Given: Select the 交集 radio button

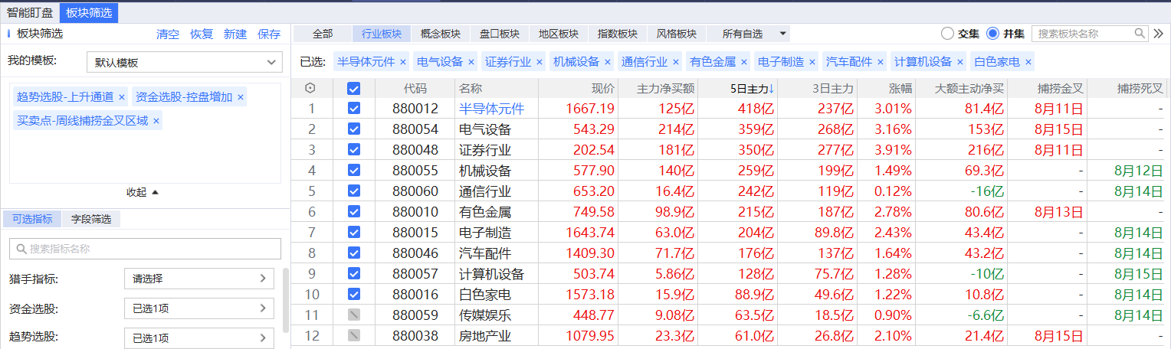Looking at the screenshot, I should click(x=947, y=34).
